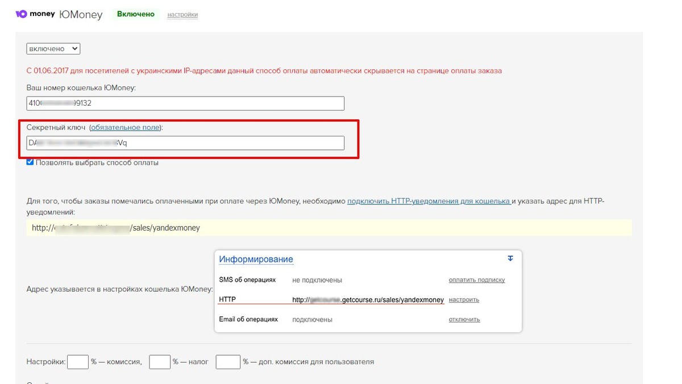Click настроить next to HTTP address
This screenshot has width=682, height=384.
point(464,300)
